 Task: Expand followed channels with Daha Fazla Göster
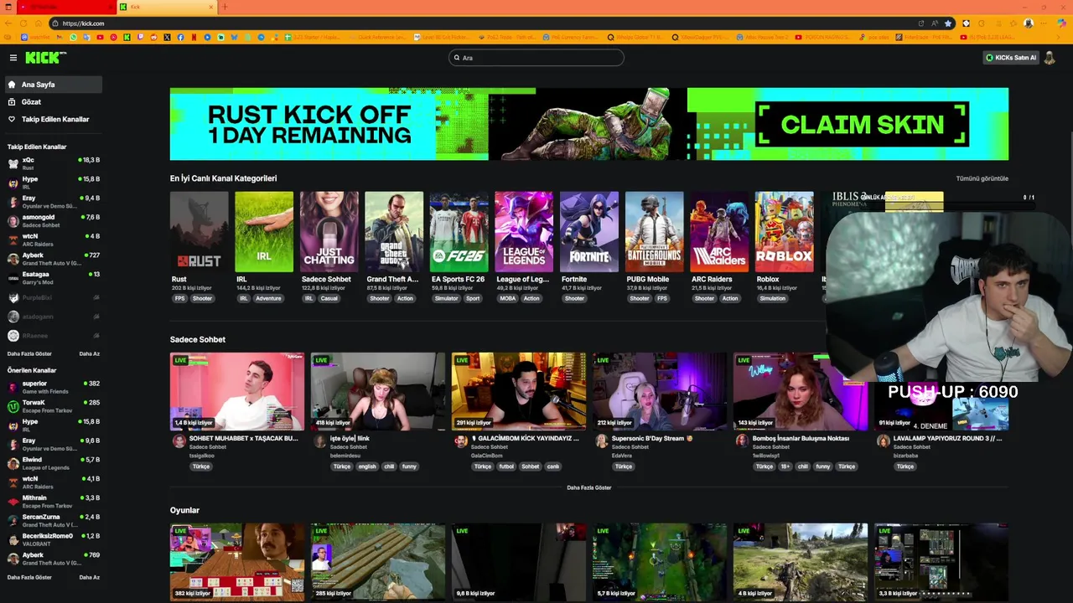(29, 353)
